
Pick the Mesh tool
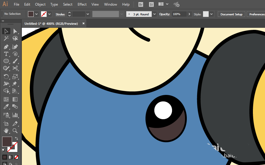(x=6, y=99)
